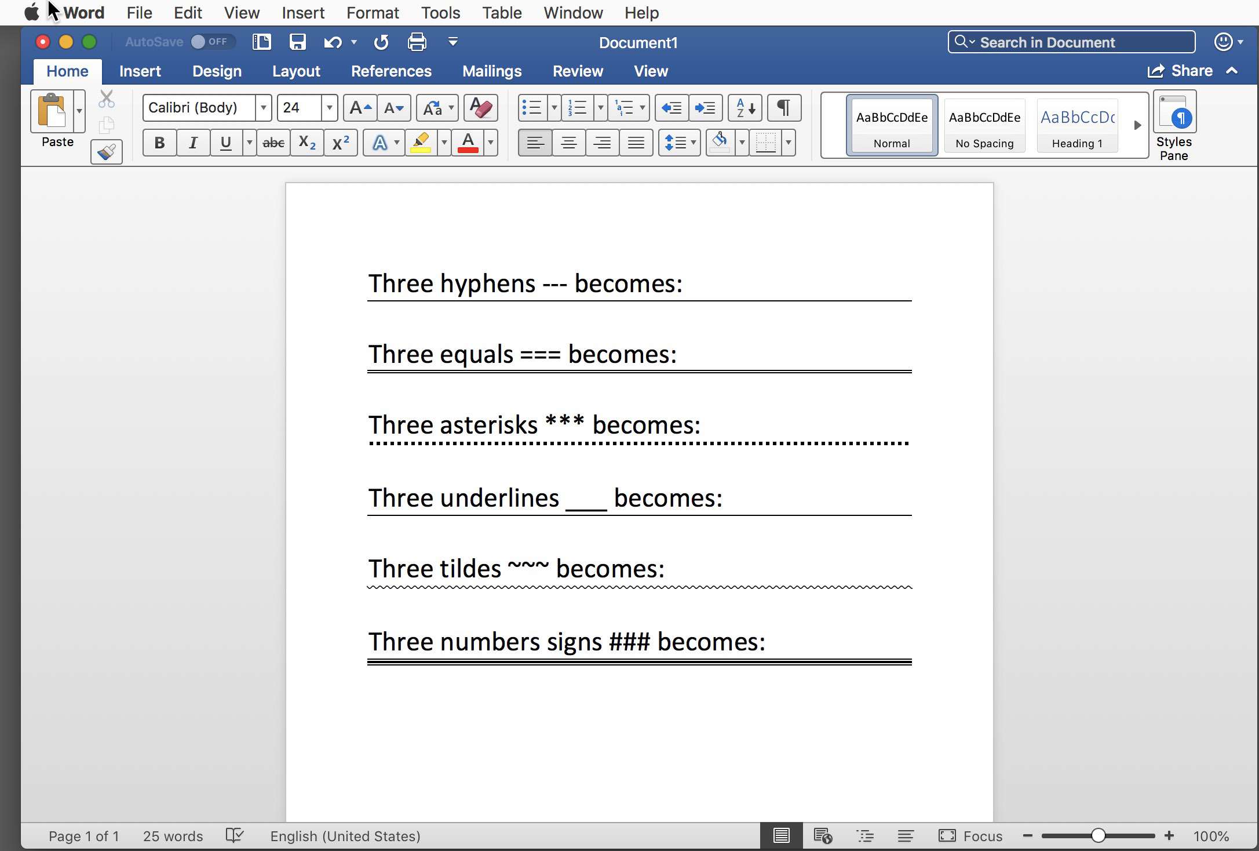Increase paragraph indent

coord(705,108)
